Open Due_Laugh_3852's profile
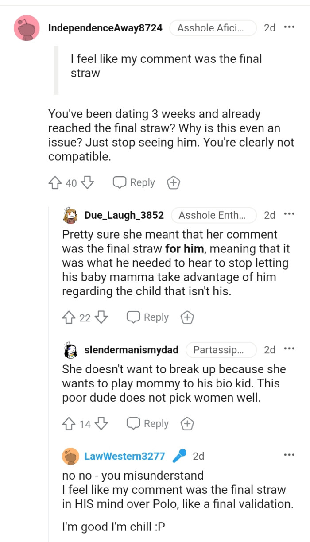 (124, 216)
